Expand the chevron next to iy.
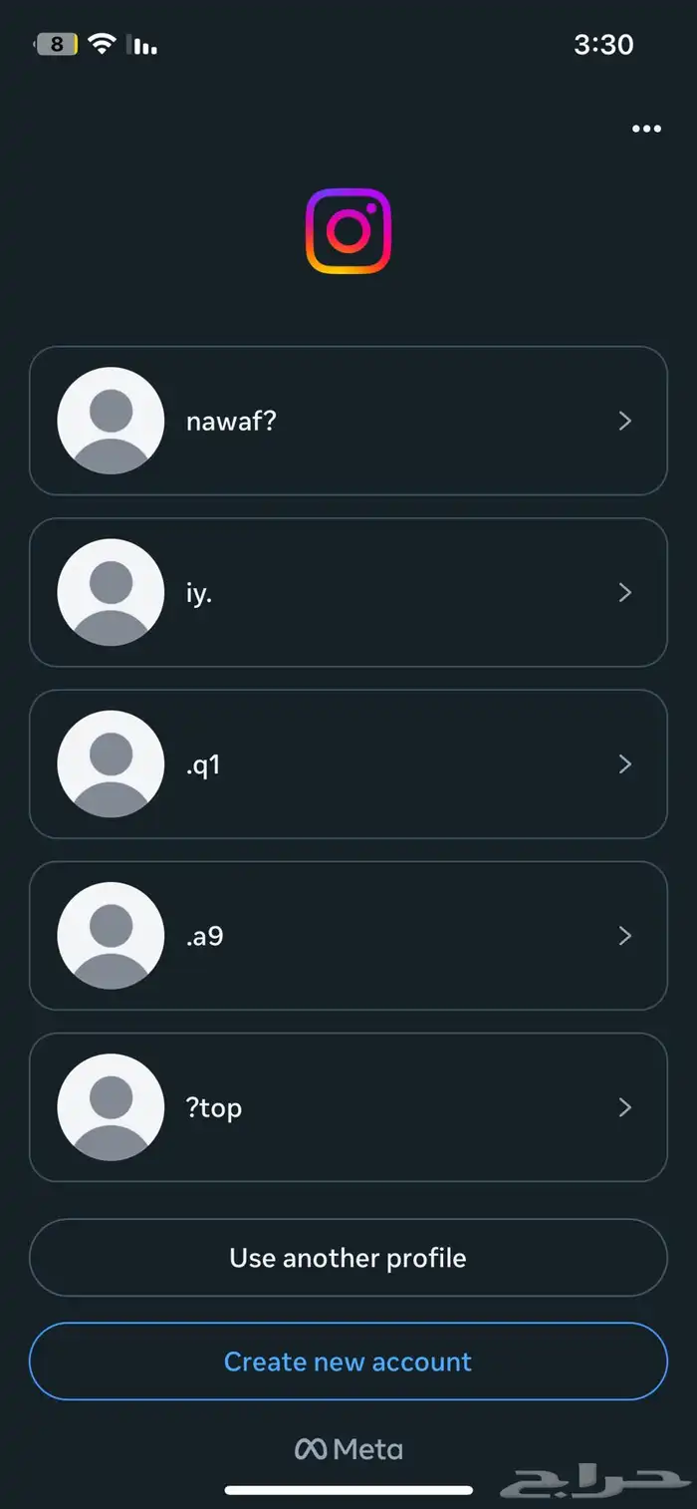This screenshot has height=1509, width=697. pos(625,592)
